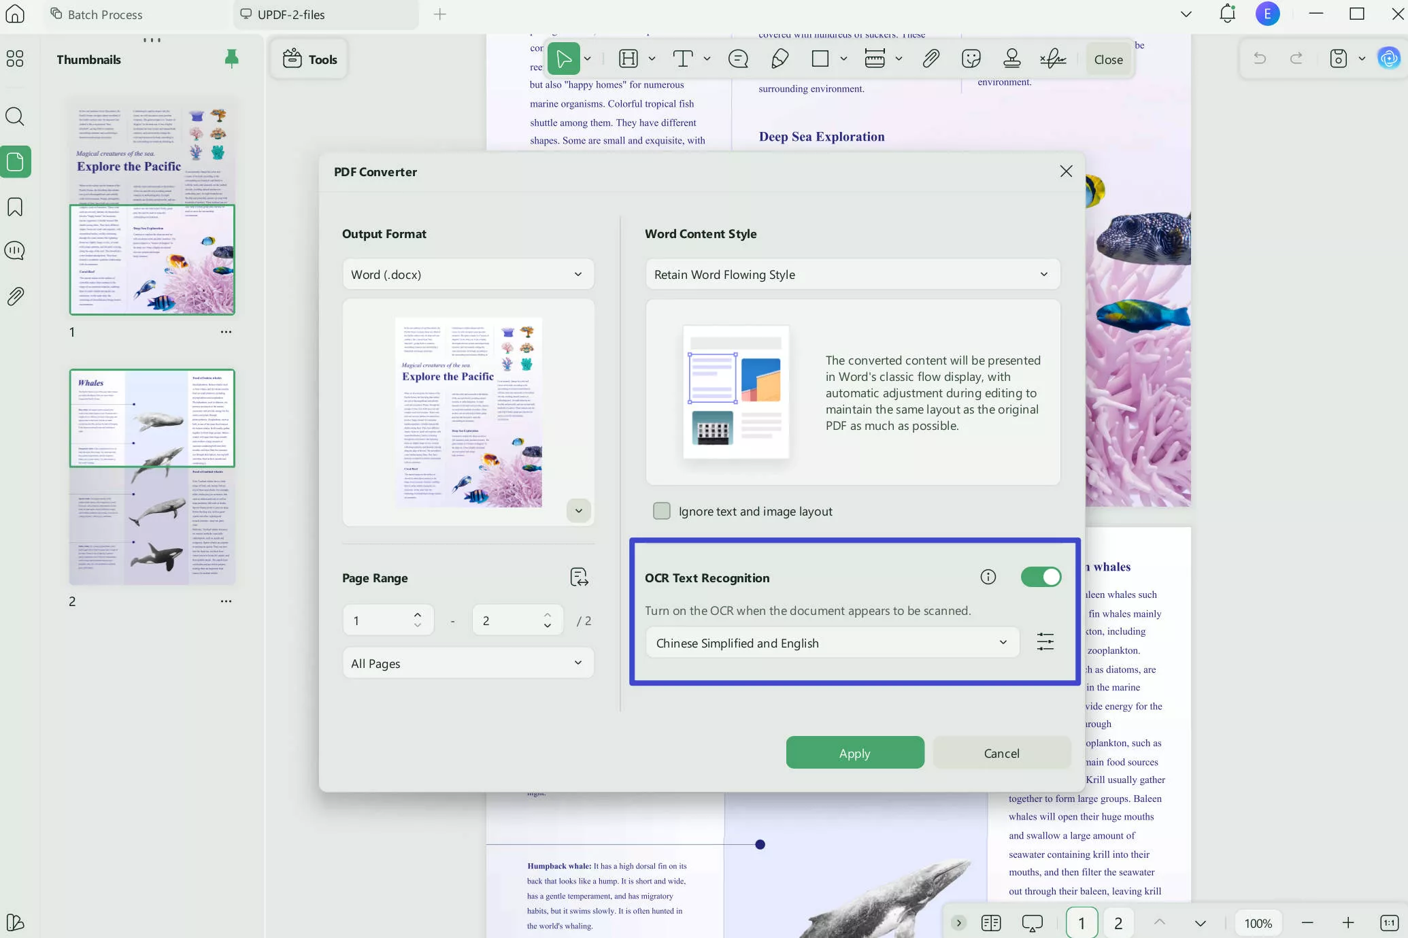
Task: Open the Word (.docx) output format dropdown
Action: pyautogui.click(x=468, y=274)
